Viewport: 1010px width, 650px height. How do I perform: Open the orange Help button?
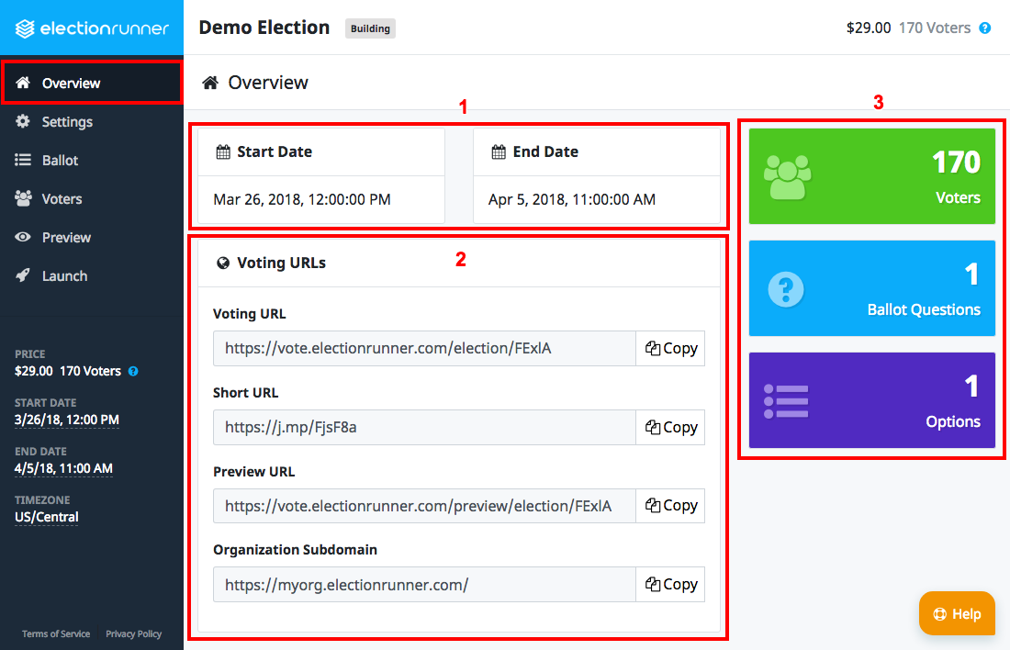957,613
